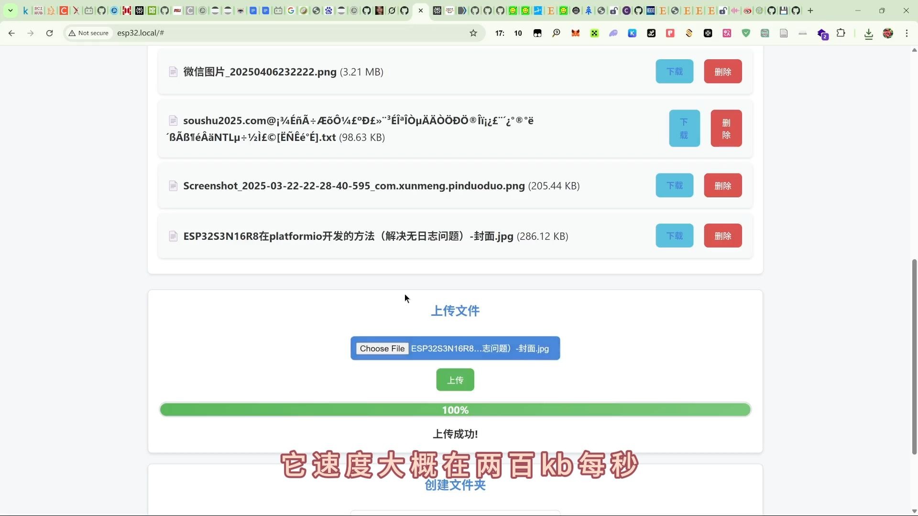Click the 上传成功! status message
This screenshot has height=516, width=918.
(455, 434)
